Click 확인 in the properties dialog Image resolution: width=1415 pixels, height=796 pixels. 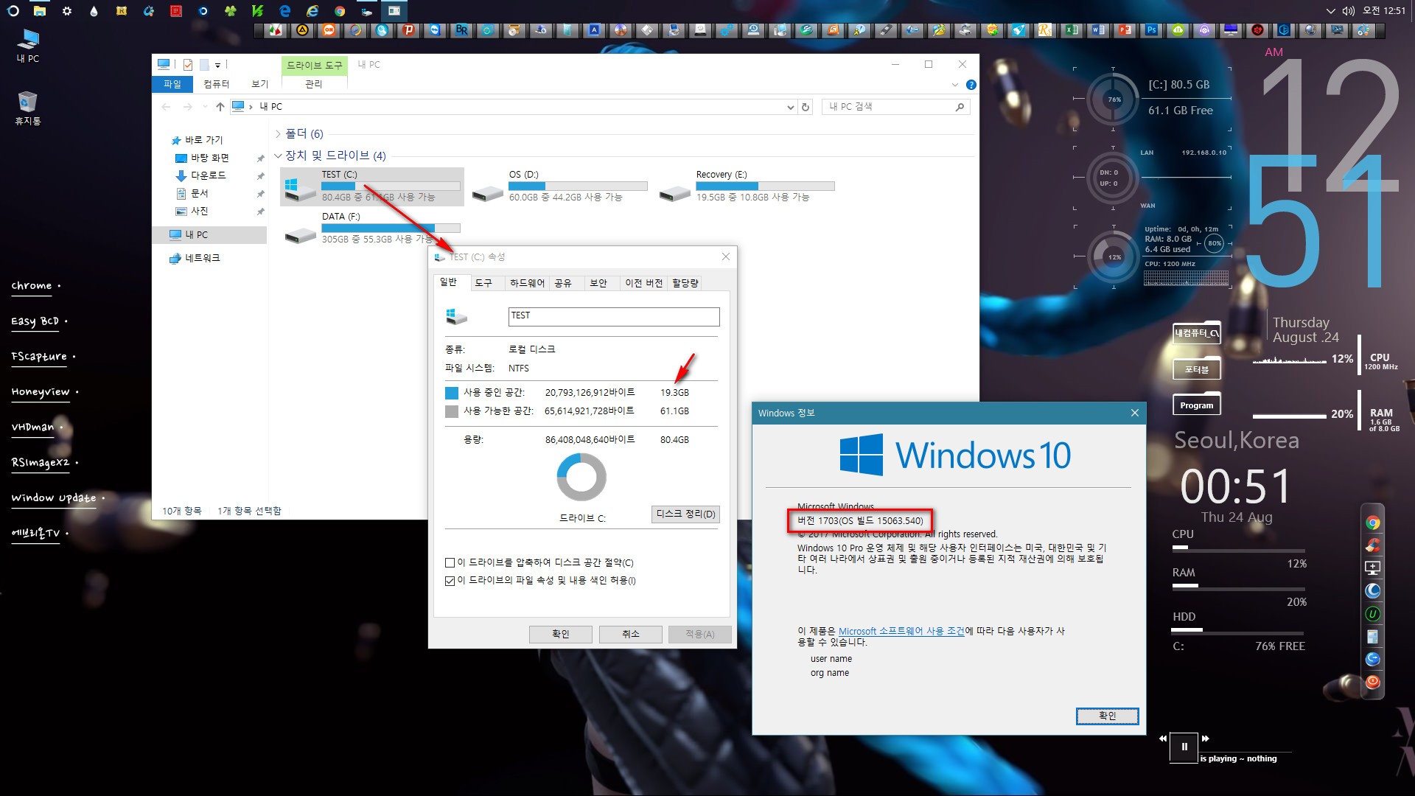pyautogui.click(x=560, y=634)
